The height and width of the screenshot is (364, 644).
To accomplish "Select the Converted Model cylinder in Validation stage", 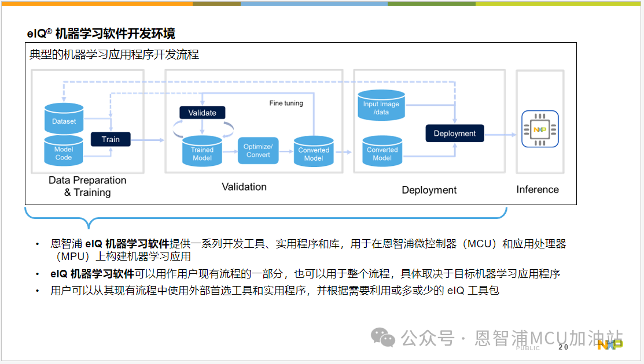I will click(x=314, y=151).
